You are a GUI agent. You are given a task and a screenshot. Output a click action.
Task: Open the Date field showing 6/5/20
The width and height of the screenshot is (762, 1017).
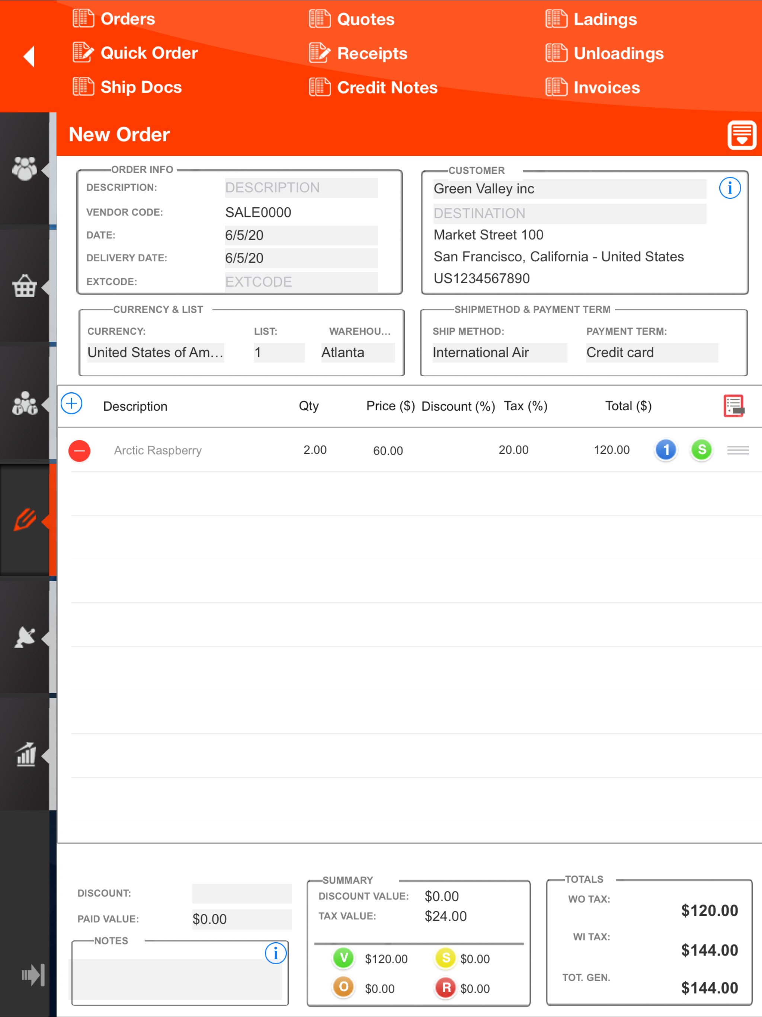301,235
